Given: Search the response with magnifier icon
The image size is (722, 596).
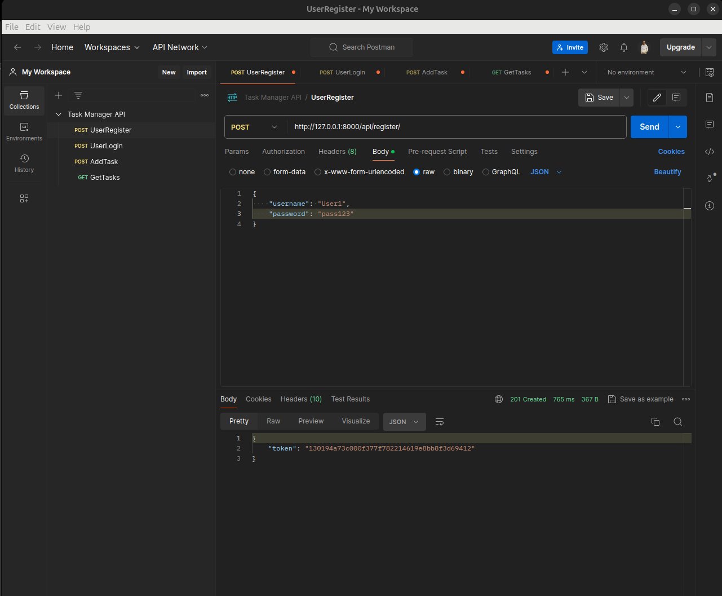Looking at the screenshot, I should 678,422.
